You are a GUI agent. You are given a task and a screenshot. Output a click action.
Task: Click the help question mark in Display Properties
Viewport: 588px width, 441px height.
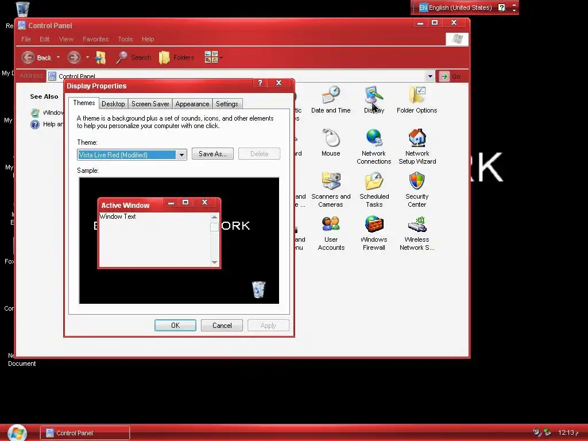coord(260,83)
